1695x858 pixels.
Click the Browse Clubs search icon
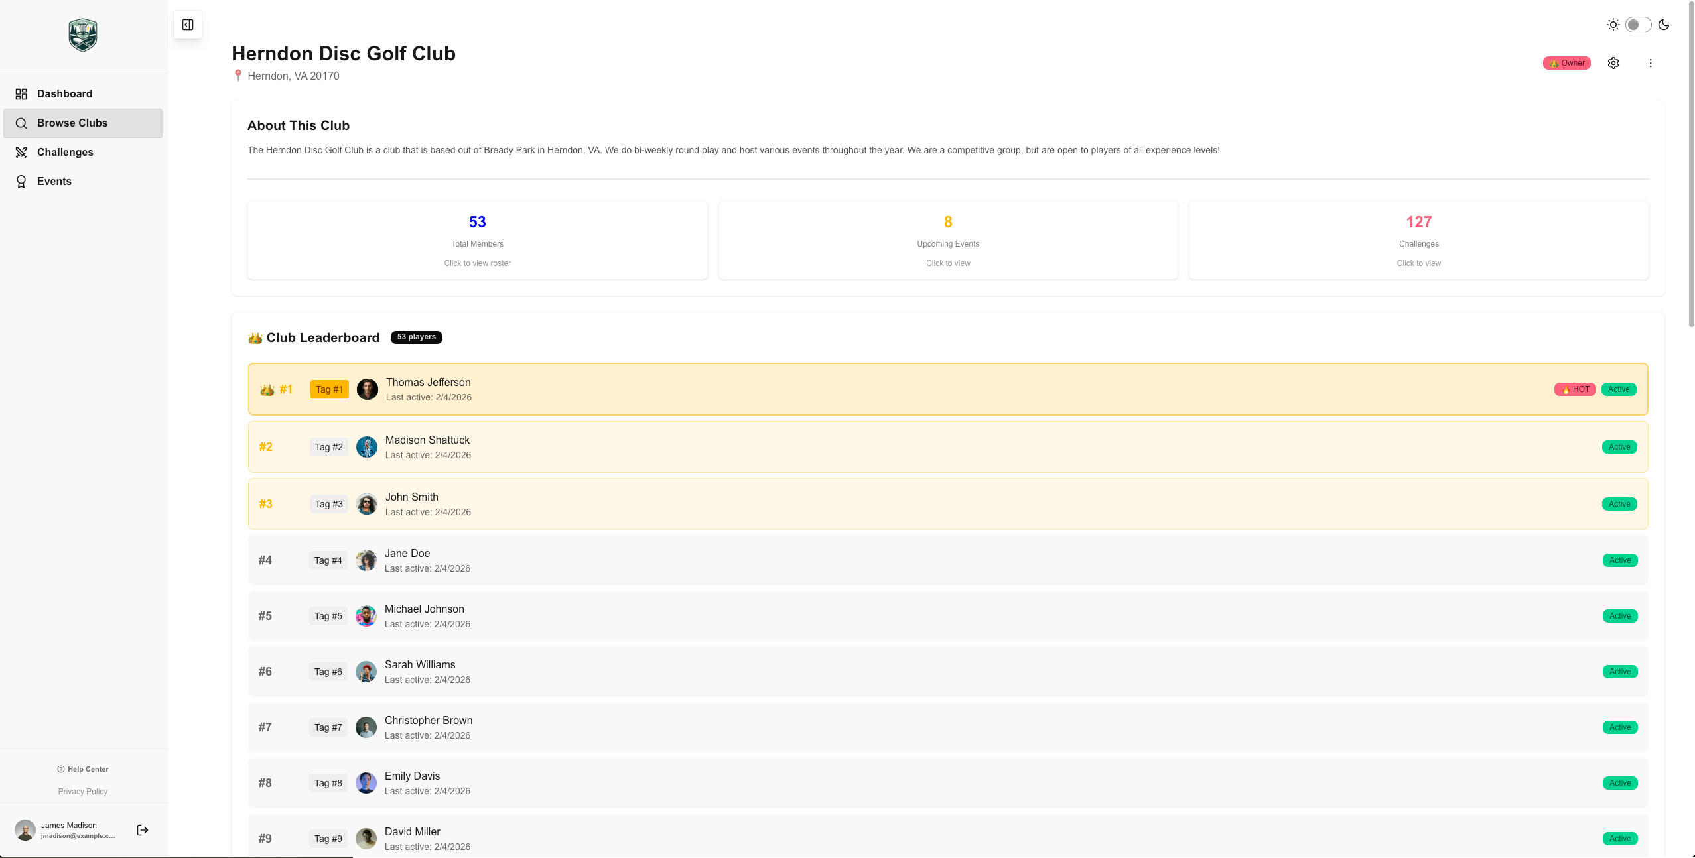tap(21, 123)
